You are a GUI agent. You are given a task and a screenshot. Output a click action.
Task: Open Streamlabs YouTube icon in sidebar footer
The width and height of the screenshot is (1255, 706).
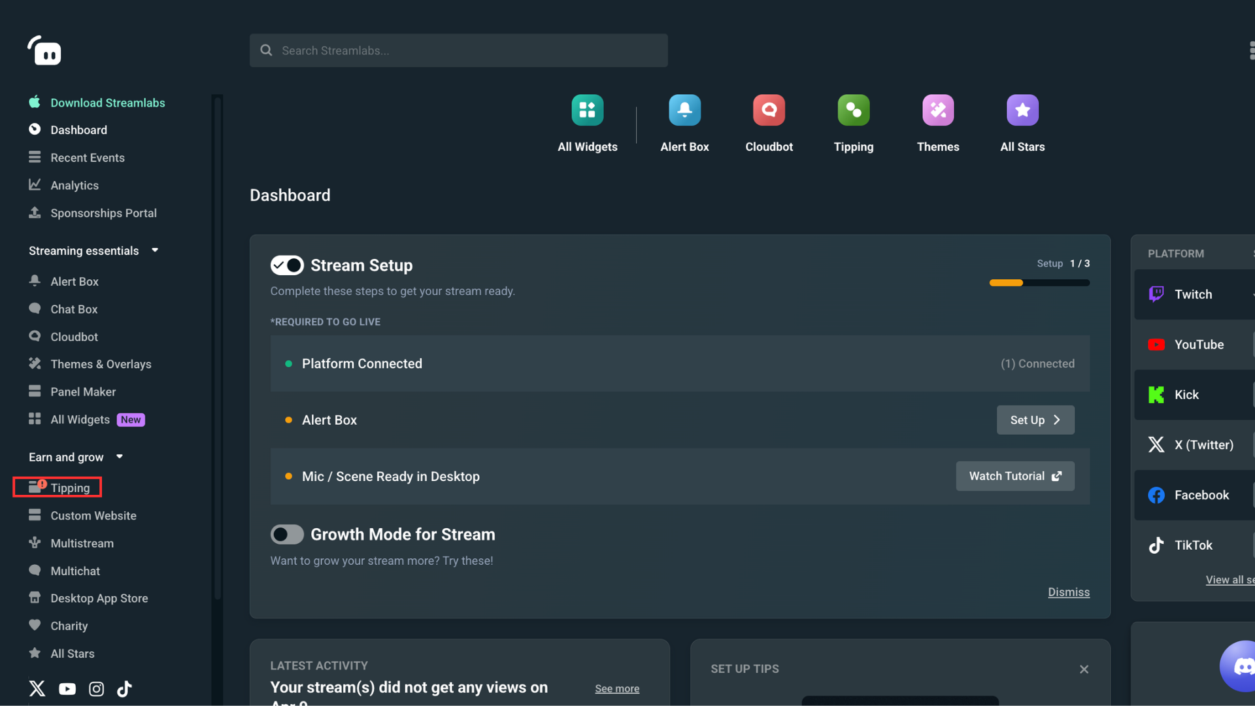click(67, 689)
